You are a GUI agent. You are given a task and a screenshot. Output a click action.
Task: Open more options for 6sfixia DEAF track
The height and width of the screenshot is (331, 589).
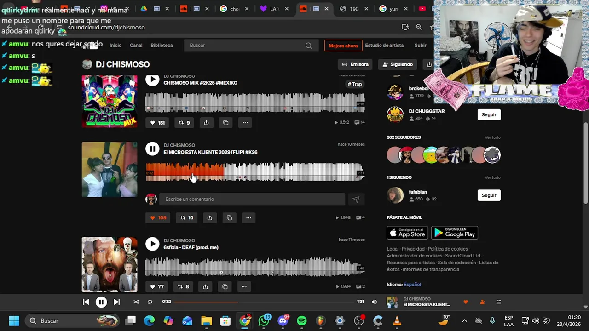click(244, 287)
